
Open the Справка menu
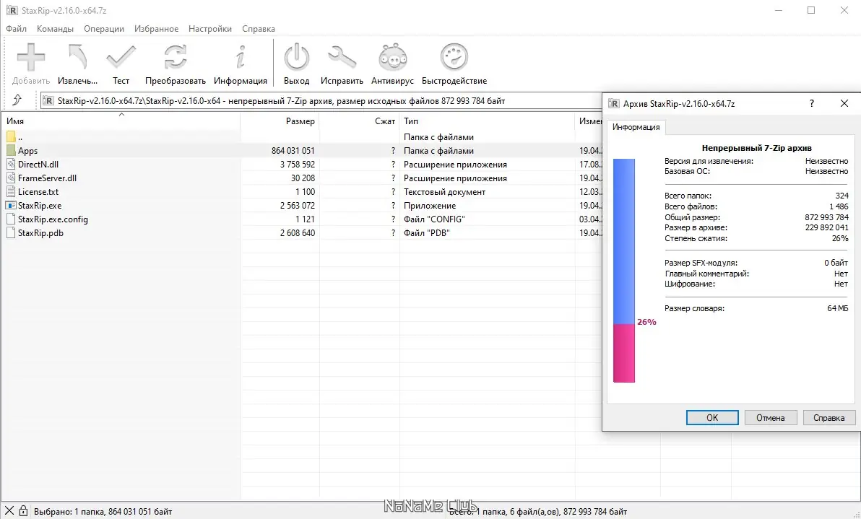[x=258, y=29]
